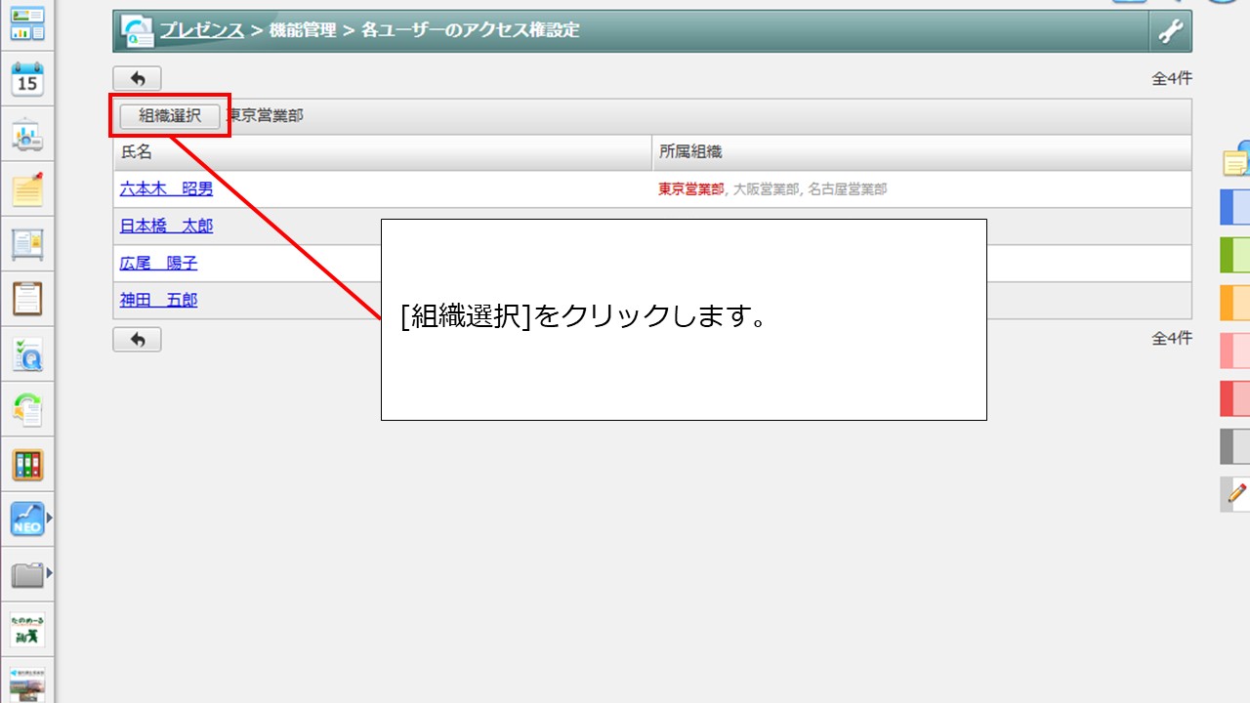Click the 東京営業部 label beside 組織選択
Screen dimensions: 1250x703
(x=266, y=115)
